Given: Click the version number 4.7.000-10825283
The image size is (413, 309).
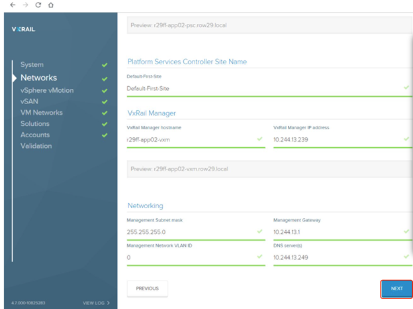Looking at the screenshot, I should pos(28,303).
